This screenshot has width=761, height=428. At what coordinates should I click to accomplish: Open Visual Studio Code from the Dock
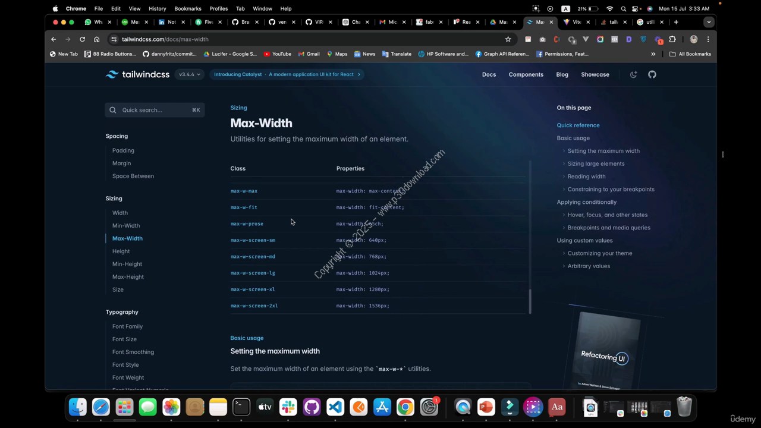point(335,407)
